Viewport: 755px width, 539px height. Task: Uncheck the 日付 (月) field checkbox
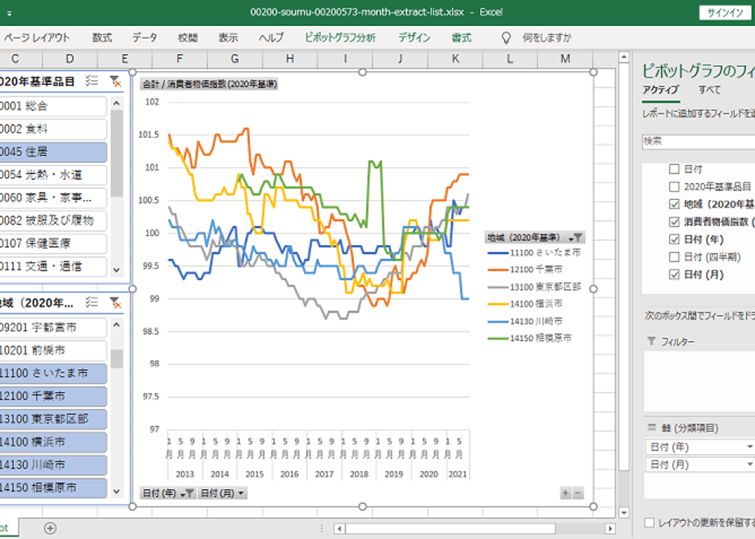[674, 274]
